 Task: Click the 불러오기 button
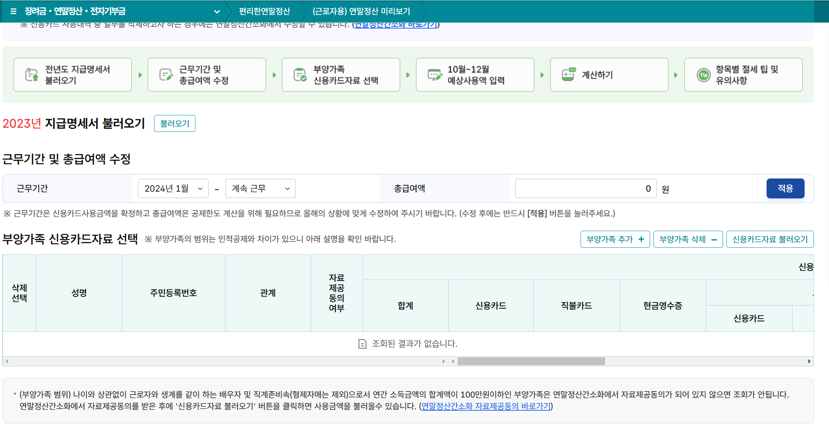[x=174, y=123]
